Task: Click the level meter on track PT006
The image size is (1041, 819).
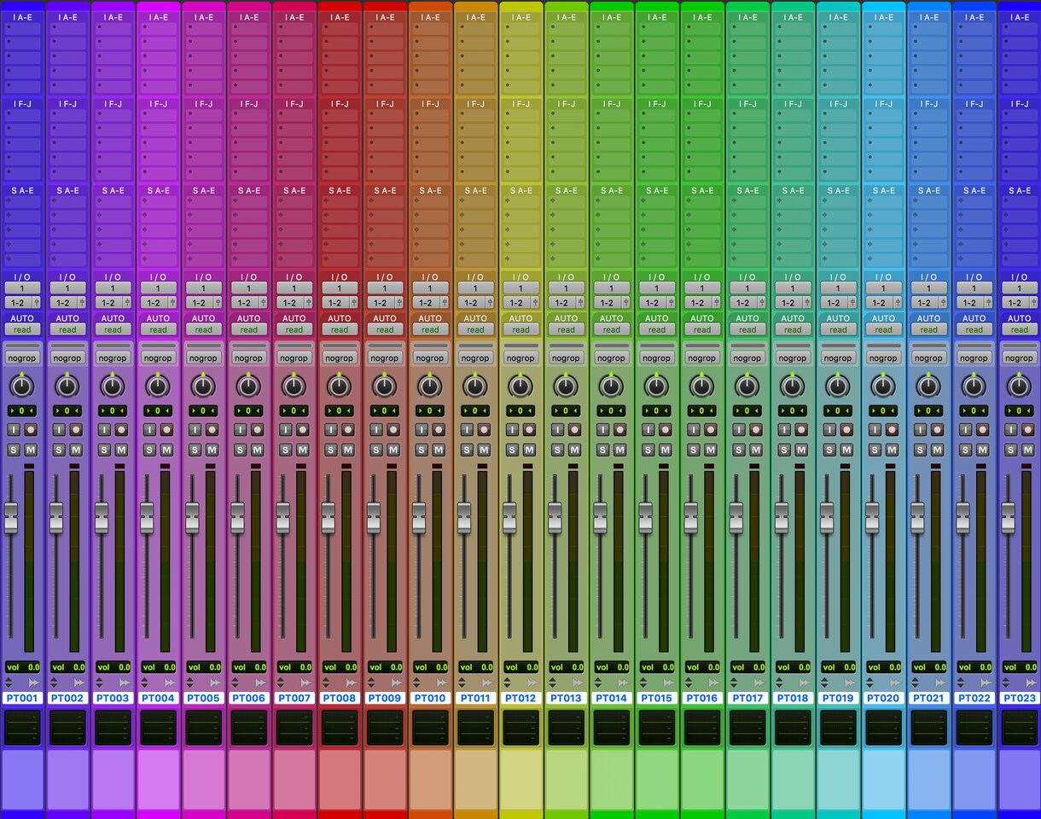Action: tap(256, 561)
